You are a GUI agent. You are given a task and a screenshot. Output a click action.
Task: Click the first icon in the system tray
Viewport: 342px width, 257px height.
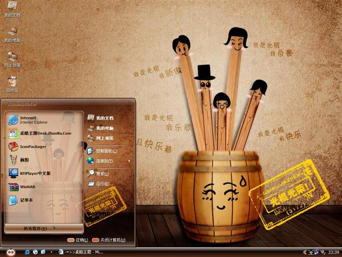tap(311, 252)
